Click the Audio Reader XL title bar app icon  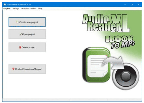[x=5, y=5]
